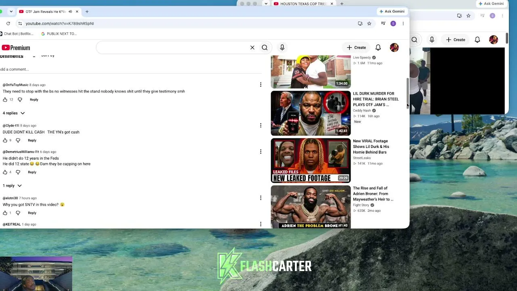Open site information icon in the address bar

point(20,23)
